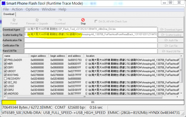Click begin address 0x02720000 of UBOOT

pyautogui.click(x=57, y=71)
